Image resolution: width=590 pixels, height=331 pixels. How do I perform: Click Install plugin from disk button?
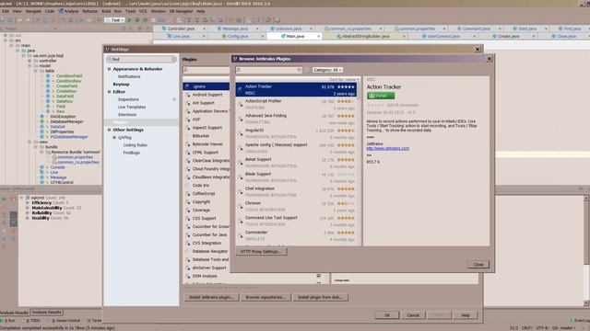click(x=320, y=297)
